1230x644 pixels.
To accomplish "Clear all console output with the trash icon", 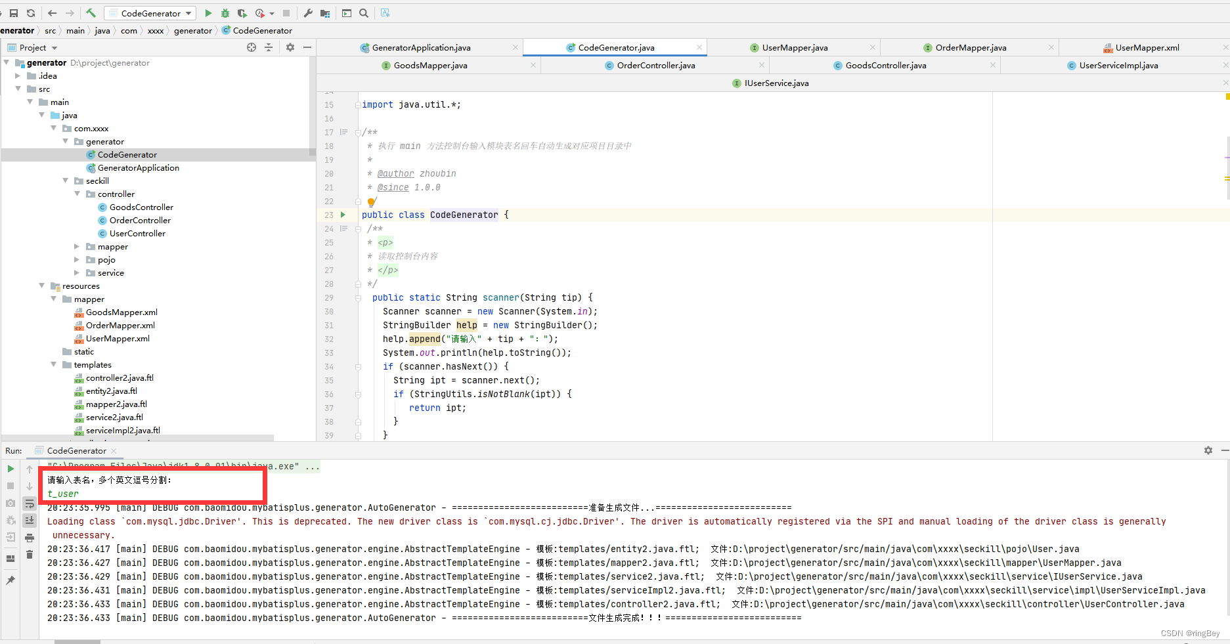I will coord(30,555).
